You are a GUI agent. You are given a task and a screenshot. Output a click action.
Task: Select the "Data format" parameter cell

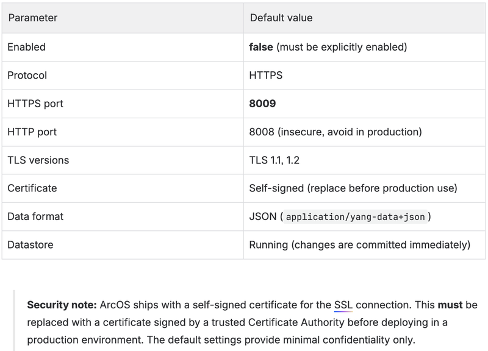(123, 217)
